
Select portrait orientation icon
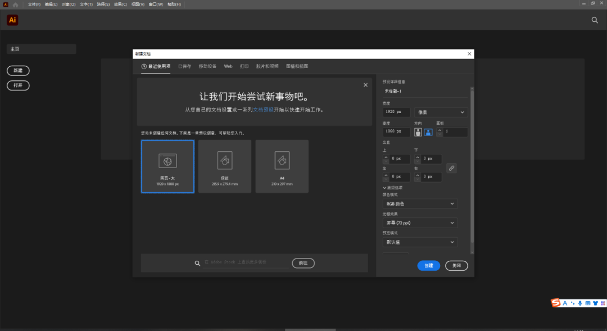(418, 132)
